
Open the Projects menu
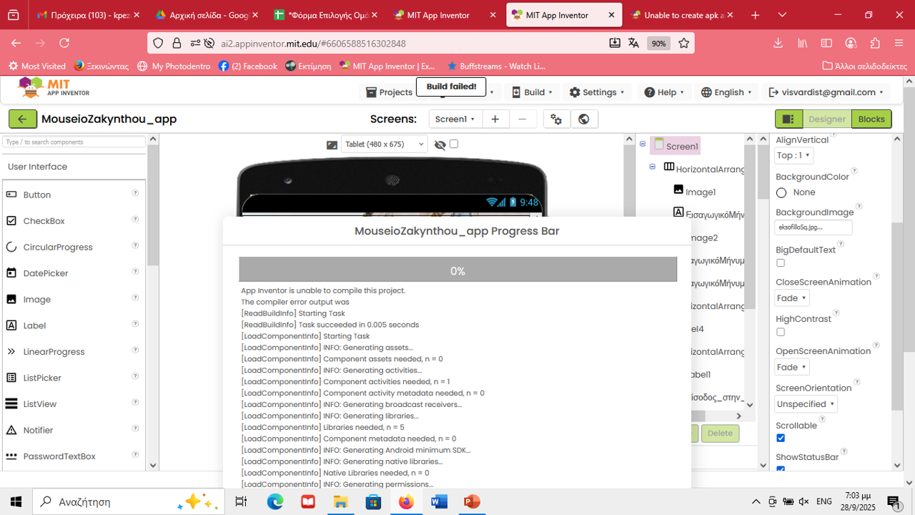click(x=389, y=92)
